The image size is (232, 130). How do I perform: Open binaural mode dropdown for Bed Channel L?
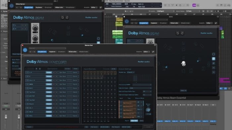[x=140, y=102]
